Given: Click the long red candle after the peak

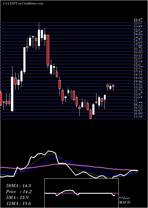Looking at the screenshot, I should coord(48,50).
